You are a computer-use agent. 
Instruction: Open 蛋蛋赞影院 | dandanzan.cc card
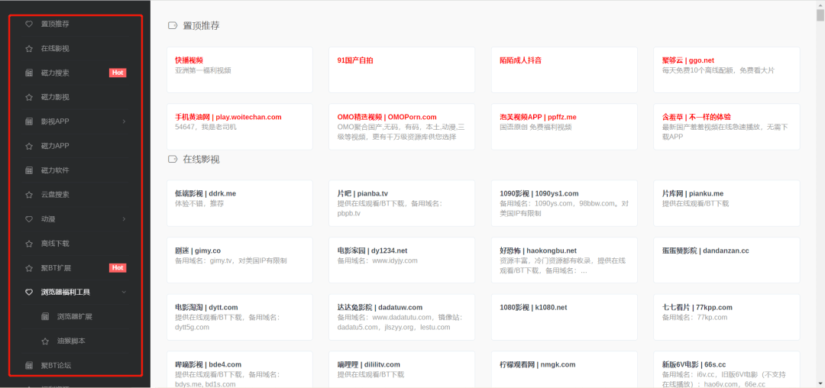point(726,260)
